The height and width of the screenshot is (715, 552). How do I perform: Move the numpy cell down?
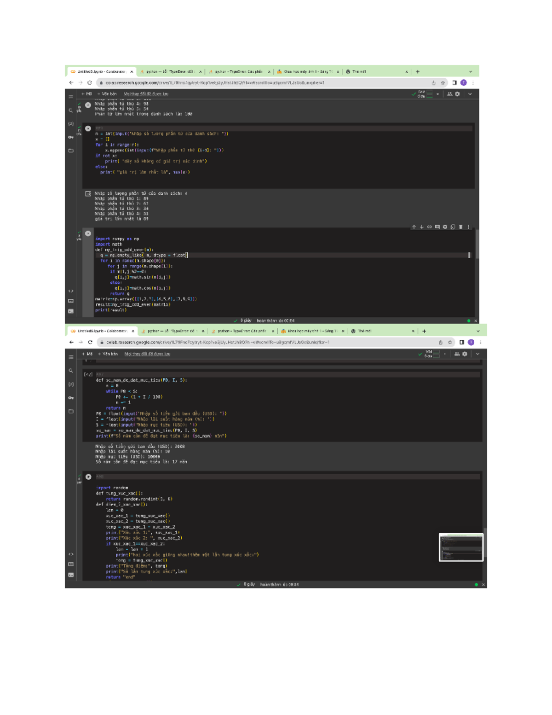[x=421, y=227]
